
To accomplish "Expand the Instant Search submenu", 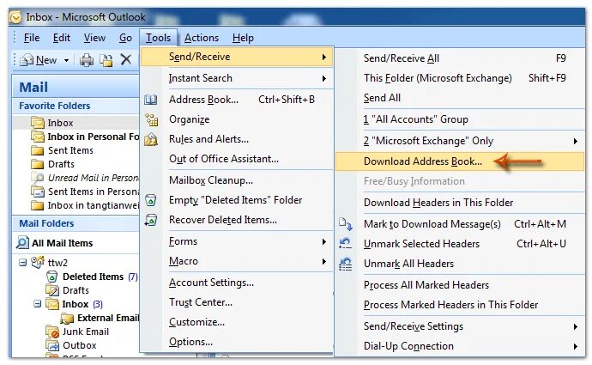I will tap(324, 79).
